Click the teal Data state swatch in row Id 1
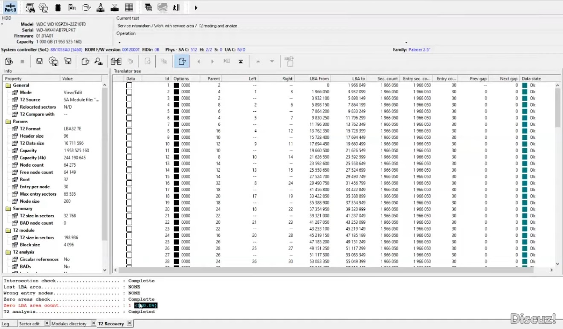 (x=525, y=85)
